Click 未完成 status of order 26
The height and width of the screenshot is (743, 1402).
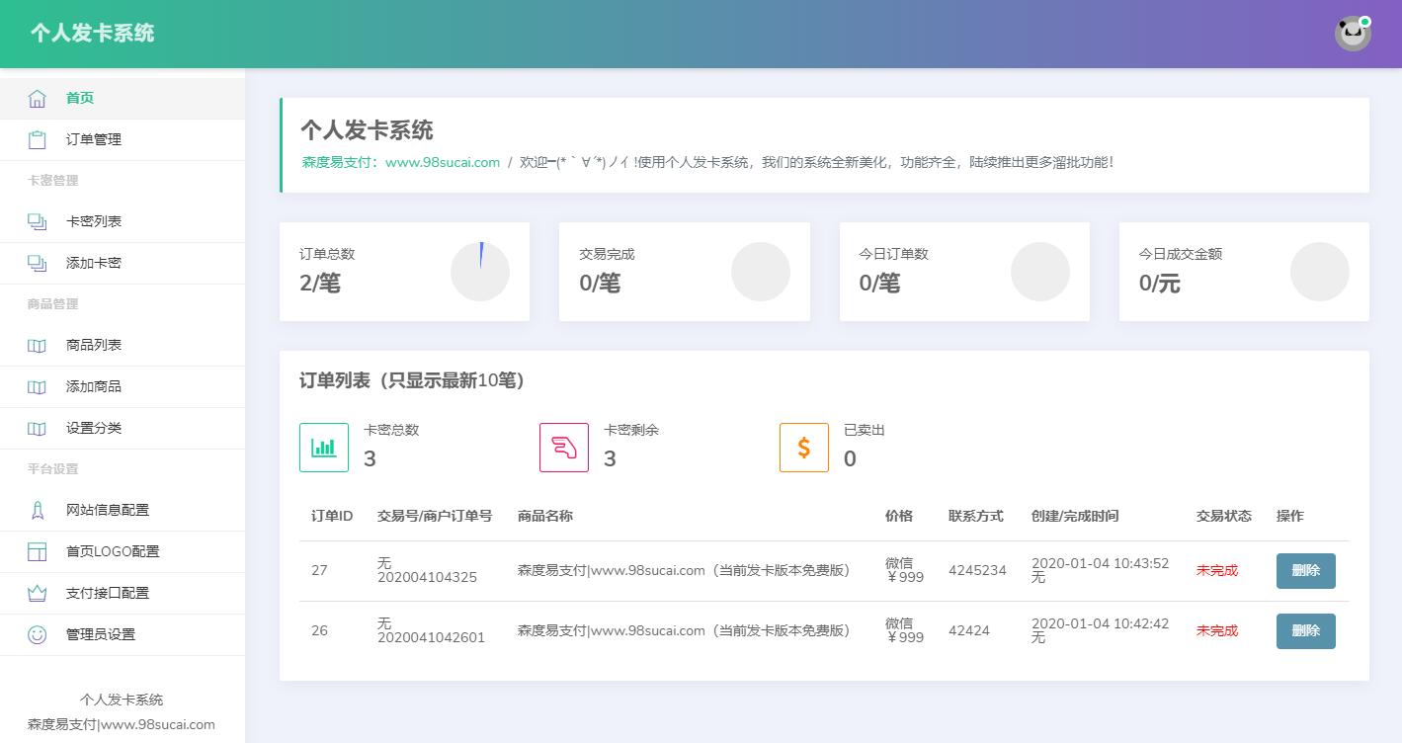pyautogui.click(x=1217, y=630)
